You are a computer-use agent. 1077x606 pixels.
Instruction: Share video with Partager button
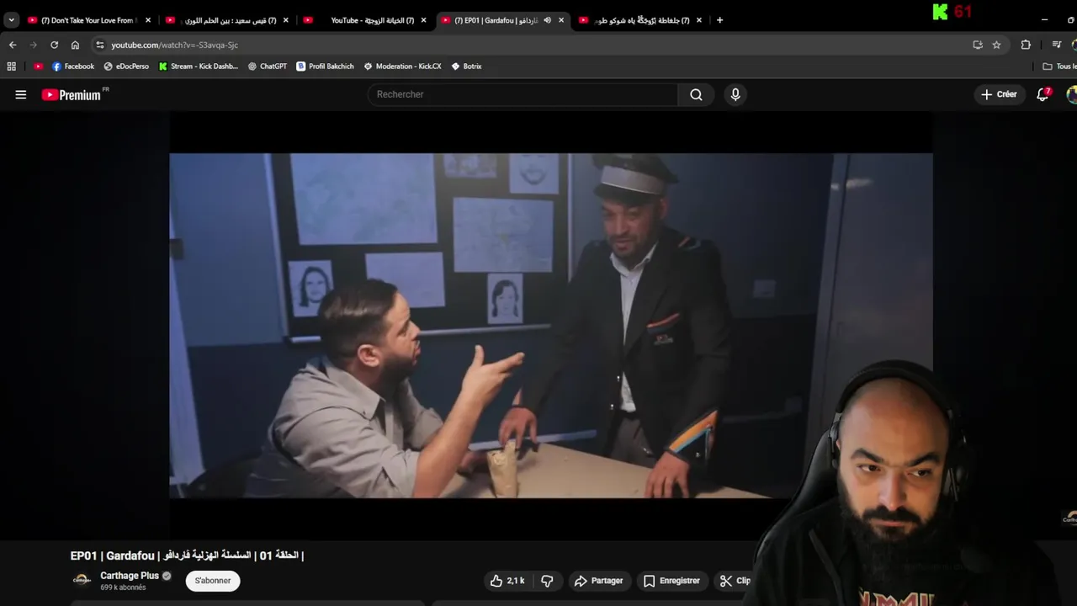tap(598, 581)
